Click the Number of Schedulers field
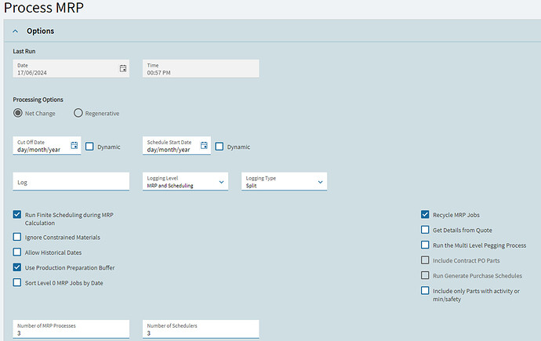Screen dimensions: 541x341 pyautogui.click(x=202, y=329)
